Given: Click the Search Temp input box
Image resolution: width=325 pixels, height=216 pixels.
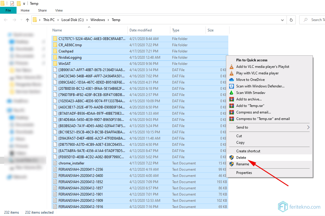Looking at the screenshot, I should pyautogui.click(x=312, y=20).
